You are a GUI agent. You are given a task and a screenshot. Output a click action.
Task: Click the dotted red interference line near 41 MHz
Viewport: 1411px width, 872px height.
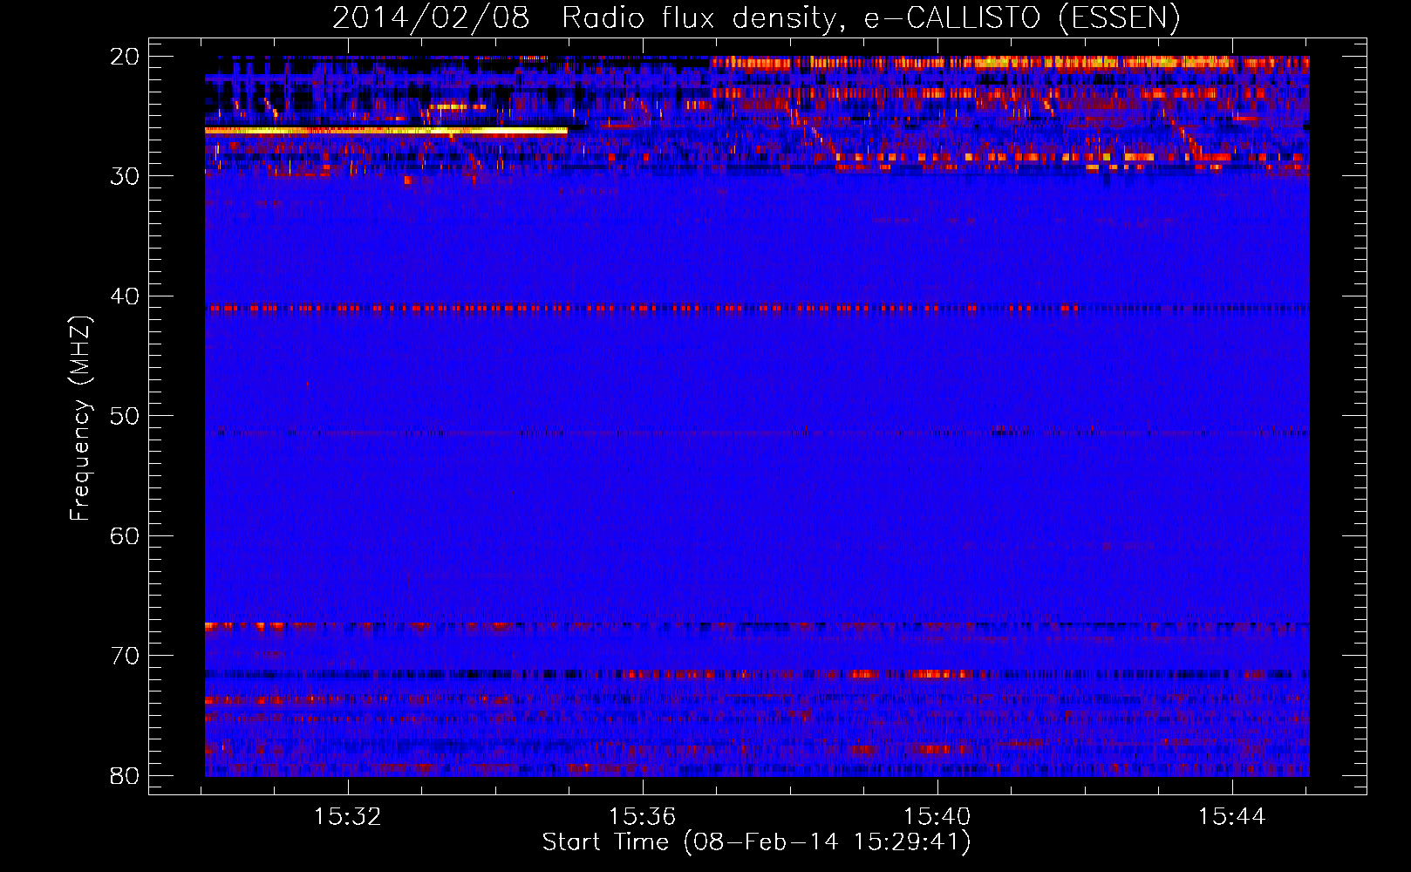coord(645,308)
